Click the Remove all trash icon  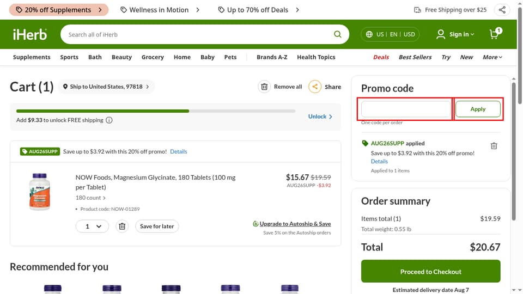(264, 87)
